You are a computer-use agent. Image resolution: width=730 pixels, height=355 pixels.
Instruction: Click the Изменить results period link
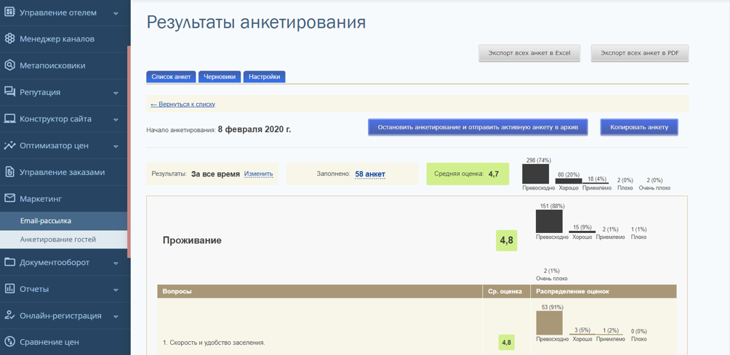point(258,174)
